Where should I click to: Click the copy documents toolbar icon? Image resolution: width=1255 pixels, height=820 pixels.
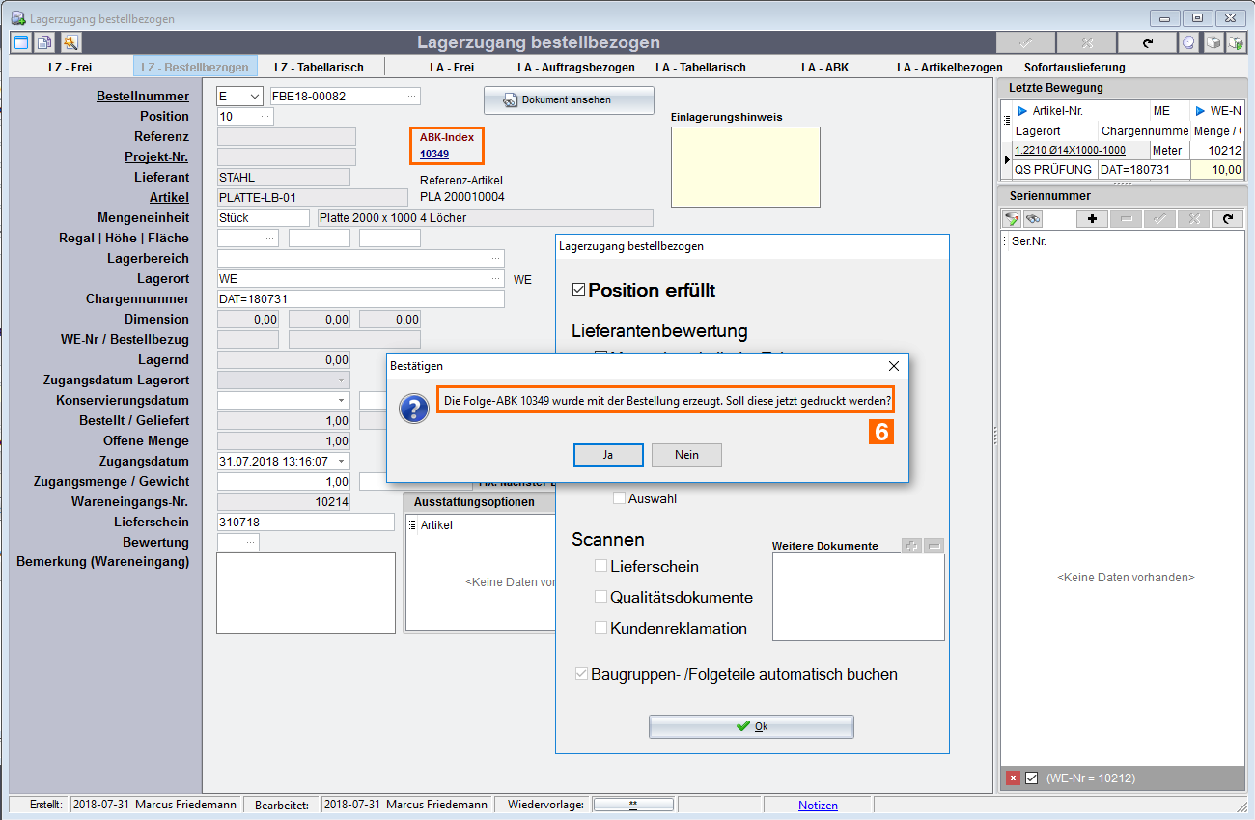44,42
